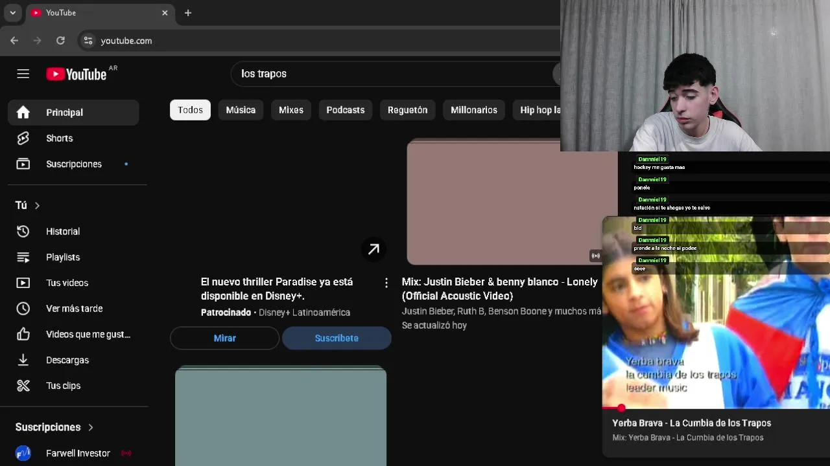Open Playlists sidebar icon
The image size is (830, 466).
pos(23,258)
